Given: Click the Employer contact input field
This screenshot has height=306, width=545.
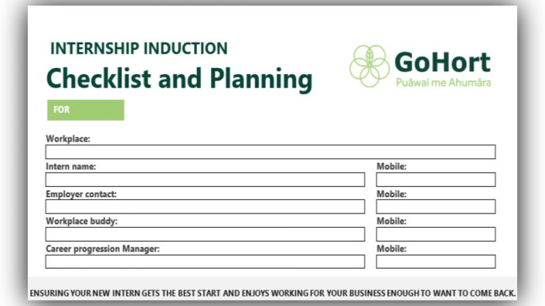Looking at the screenshot, I should 205,207.
